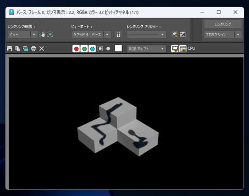249x196 pixels.
Task: Click the edit region hand icon
Action: click(42, 34)
